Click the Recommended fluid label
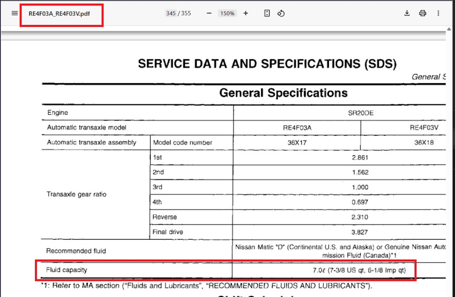 [x=76, y=251]
